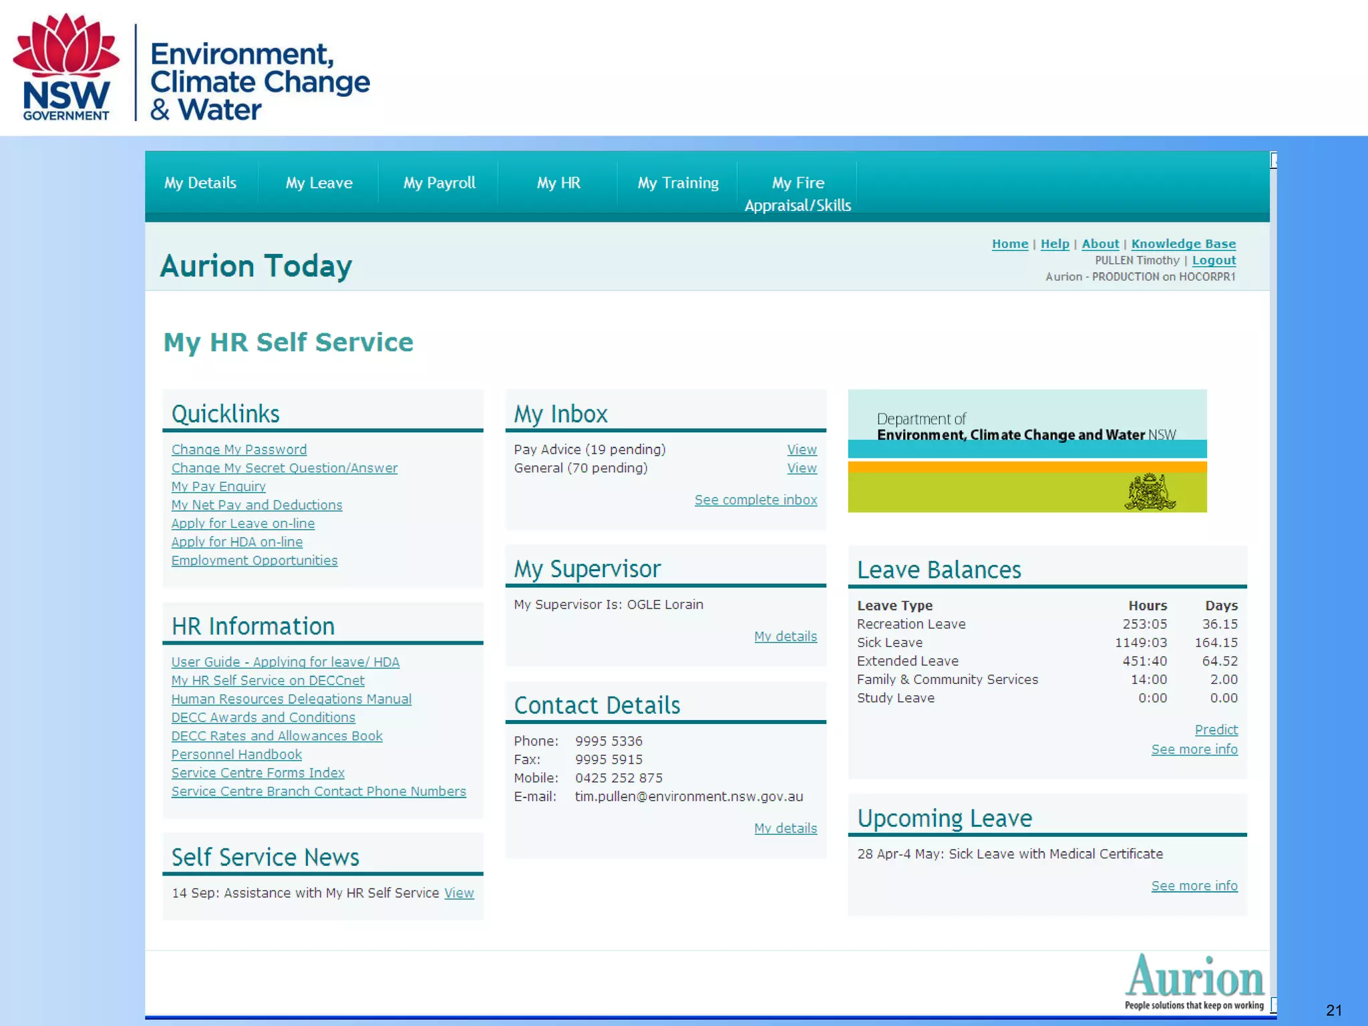Open the My Leave menu
Screen dimensions: 1368x1026
(319, 183)
